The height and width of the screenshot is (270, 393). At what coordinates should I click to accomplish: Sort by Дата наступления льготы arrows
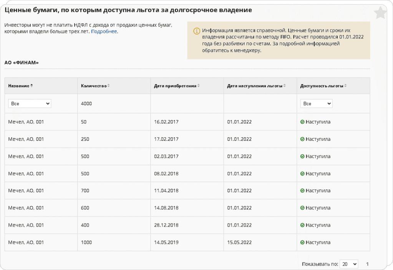point(285,86)
